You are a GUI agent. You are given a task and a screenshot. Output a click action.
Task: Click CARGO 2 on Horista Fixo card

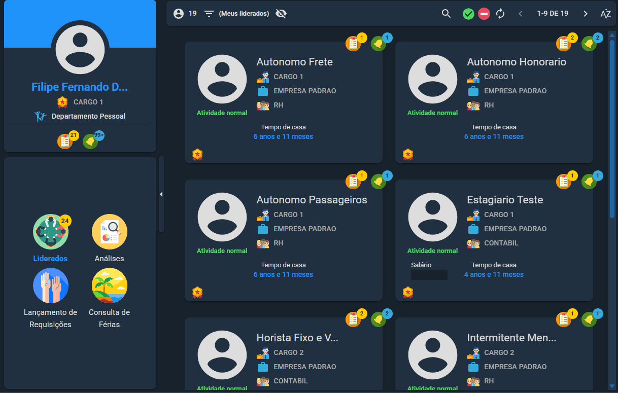point(289,352)
